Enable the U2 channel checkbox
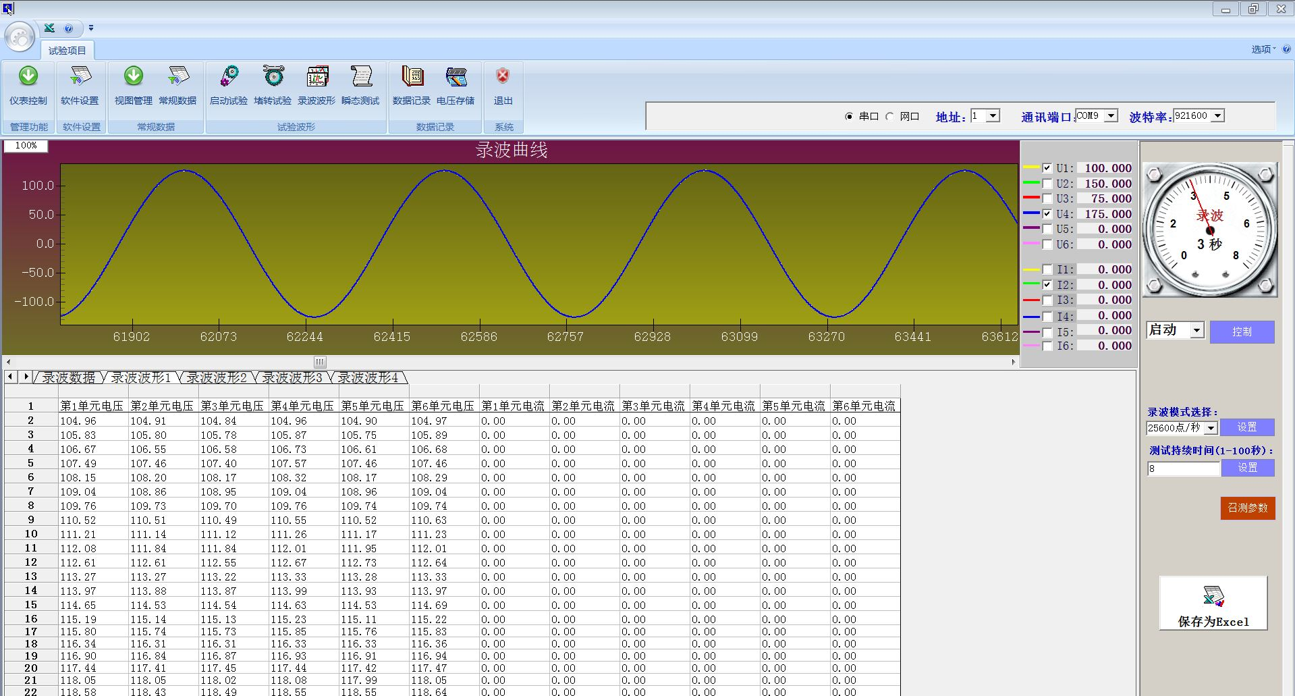The width and height of the screenshot is (1295, 696). pos(1047,184)
